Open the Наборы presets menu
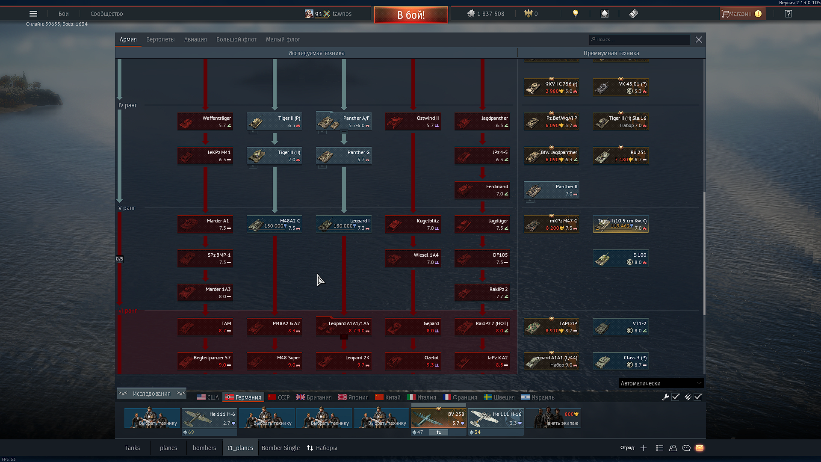 pos(322,448)
